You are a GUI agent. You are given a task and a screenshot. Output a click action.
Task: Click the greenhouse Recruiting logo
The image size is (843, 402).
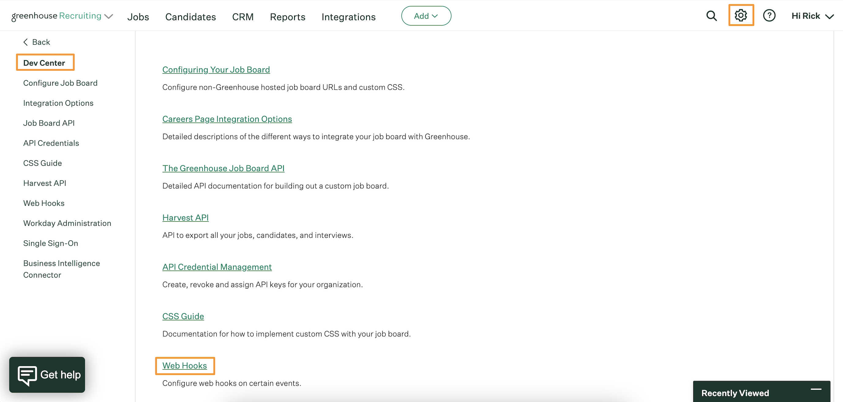(56, 16)
